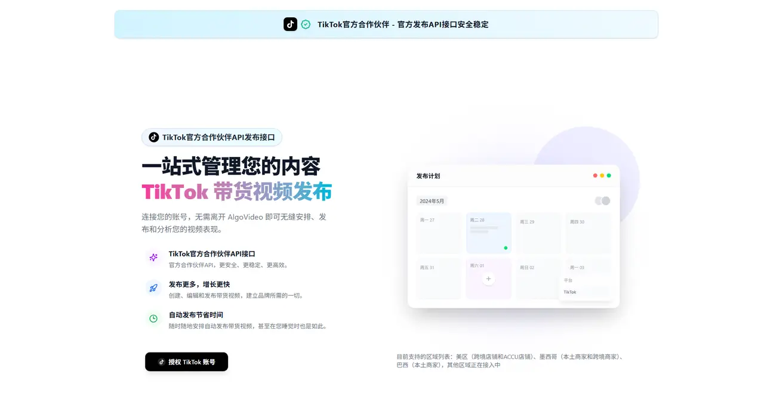Click the TikTok icon in API partner pill

coord(154,137)
